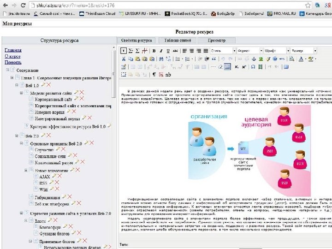Open the ThinkBuzan Cloud bookmark
This screenshot has height=249, width=332.
point(97,13)
